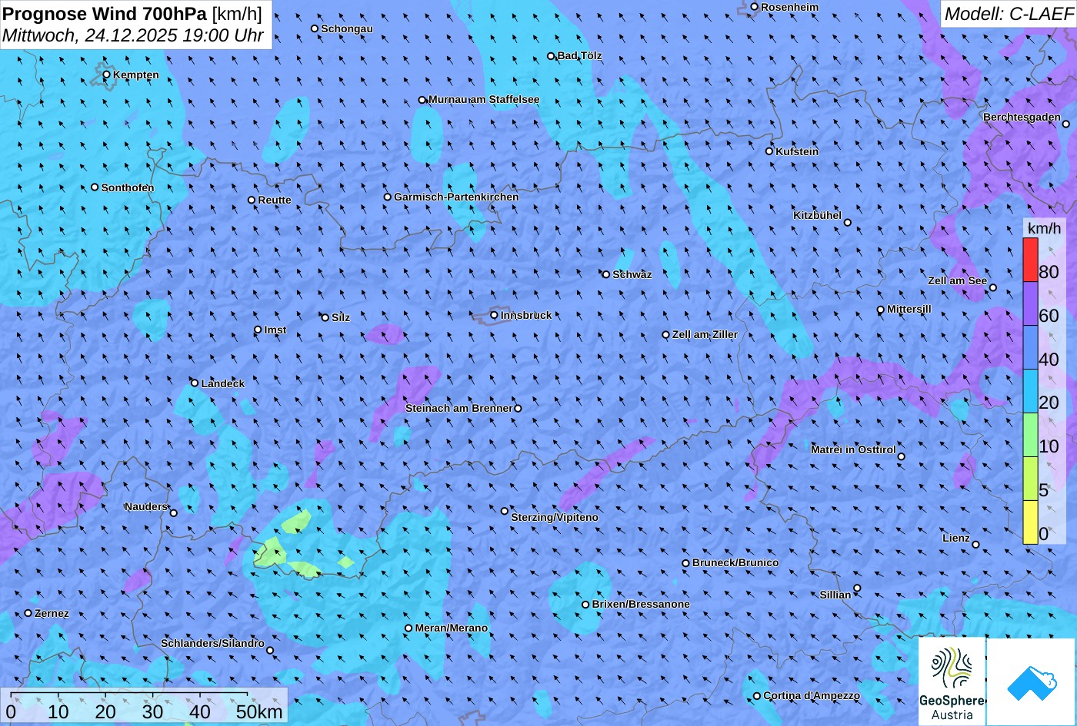Click the 'Kitzbühel' label
Screen dimensions: 1077x726
[817, 215]
